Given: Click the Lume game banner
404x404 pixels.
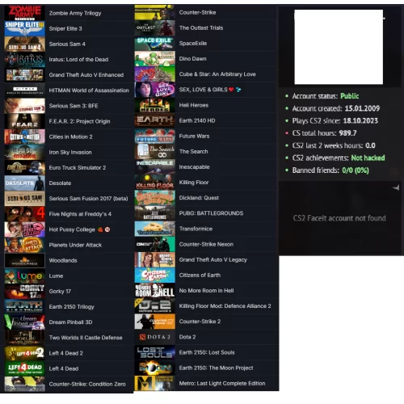Looking at the screenshot, I should click(24, 276).
